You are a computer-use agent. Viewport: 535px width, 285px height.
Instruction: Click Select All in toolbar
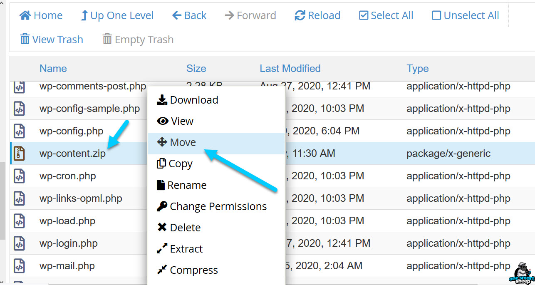[386, 15]
